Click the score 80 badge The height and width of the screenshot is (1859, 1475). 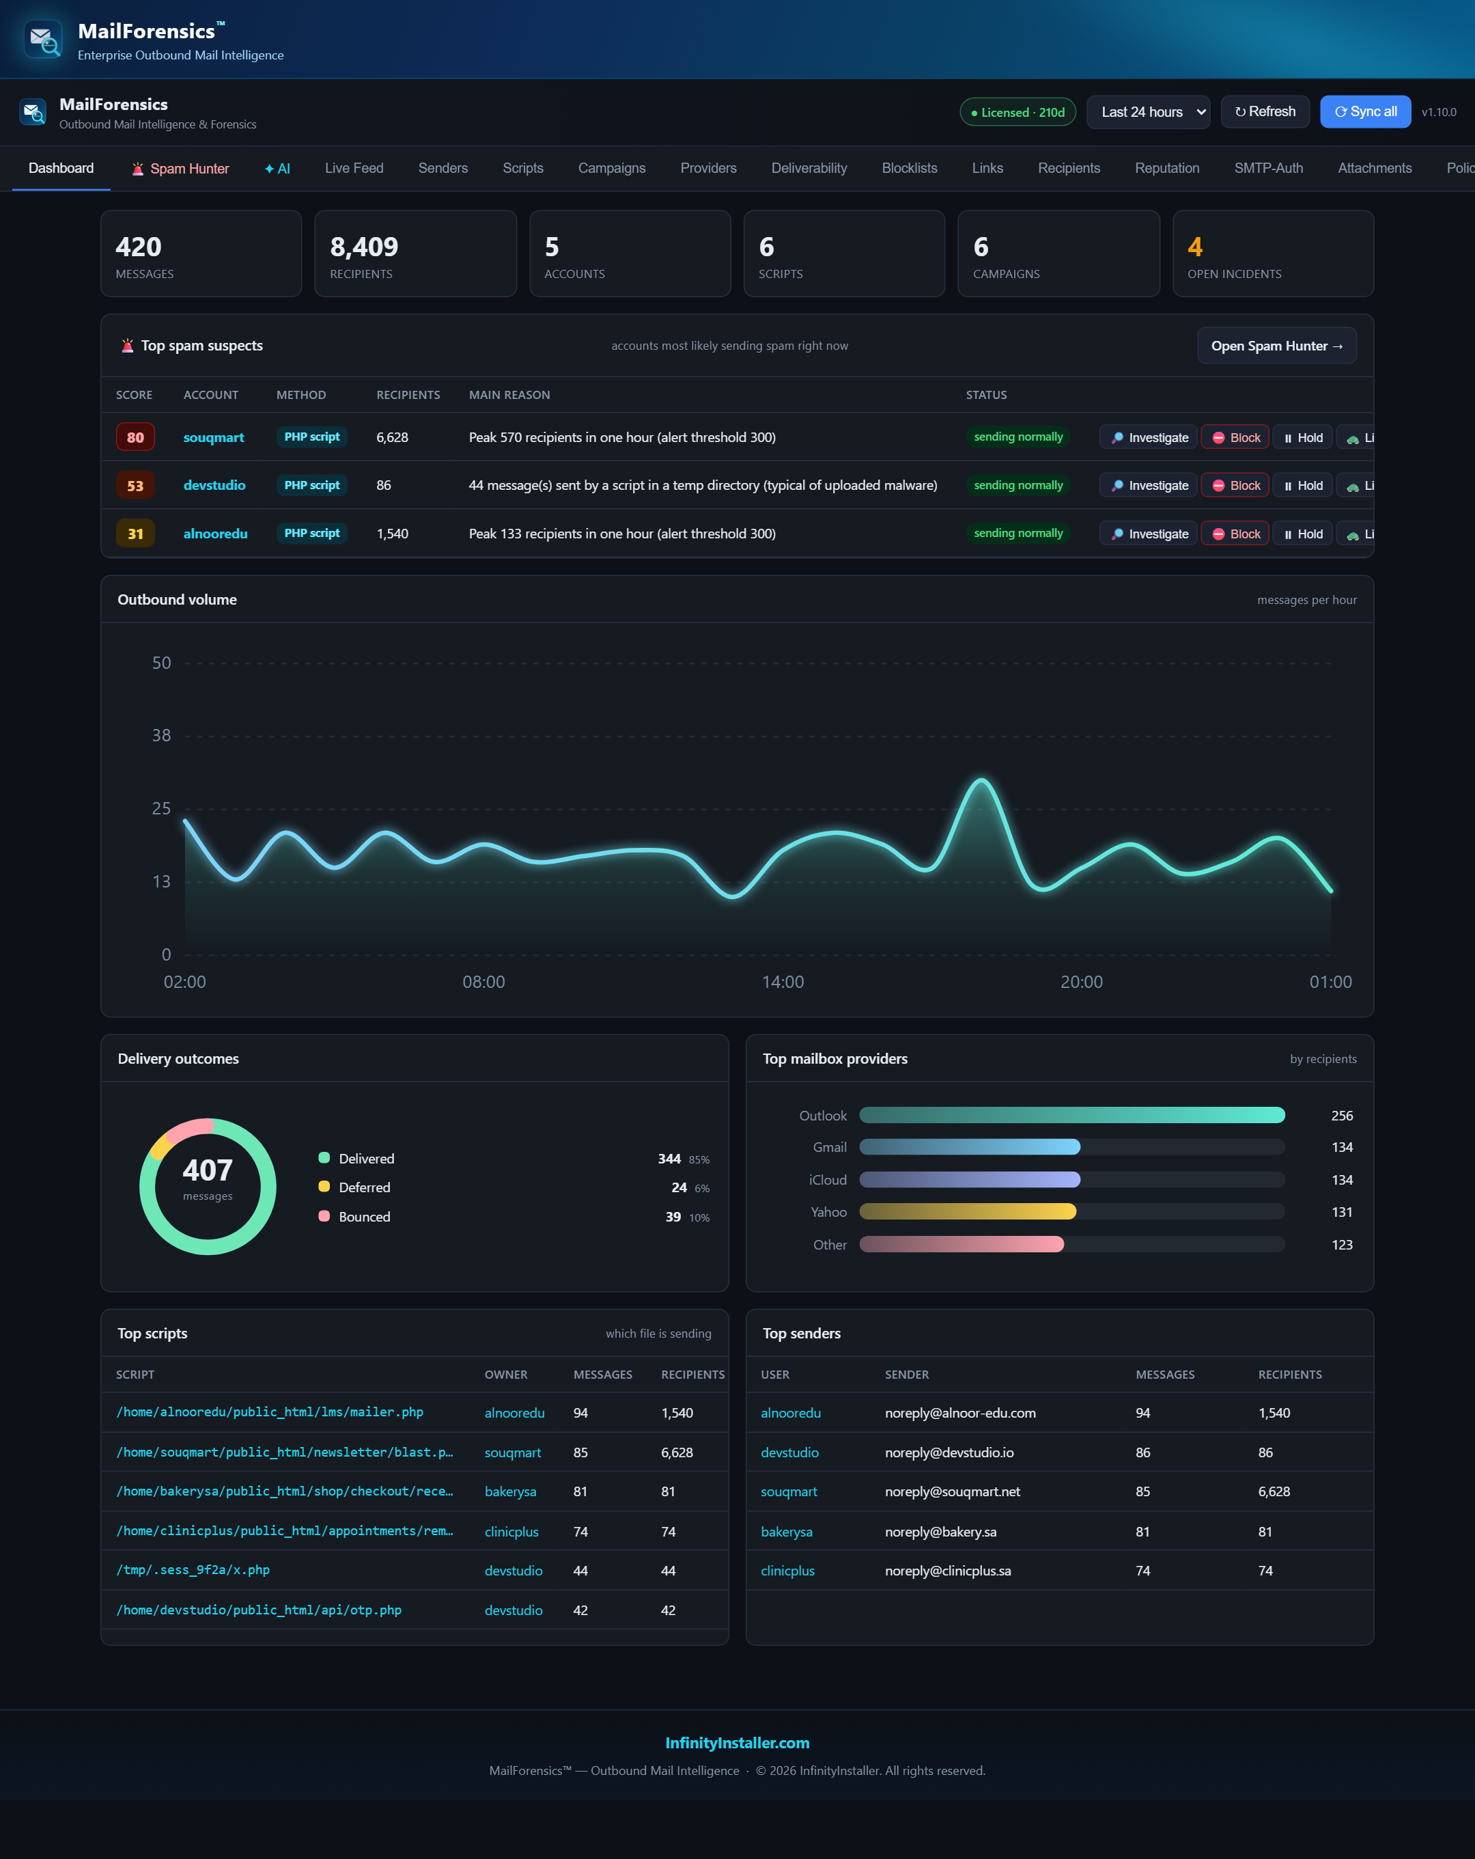coord(135,437)
